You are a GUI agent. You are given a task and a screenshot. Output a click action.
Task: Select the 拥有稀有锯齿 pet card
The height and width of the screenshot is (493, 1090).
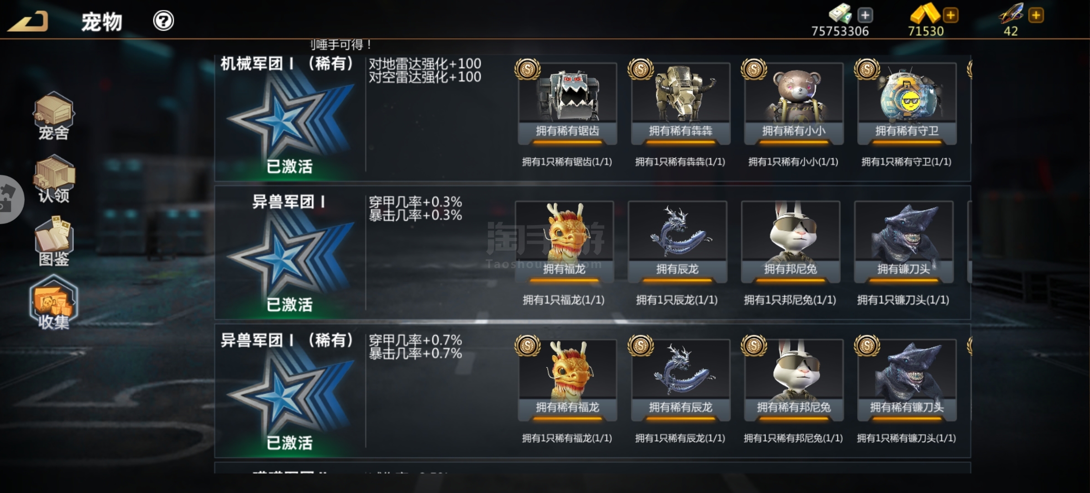[567, 104]
